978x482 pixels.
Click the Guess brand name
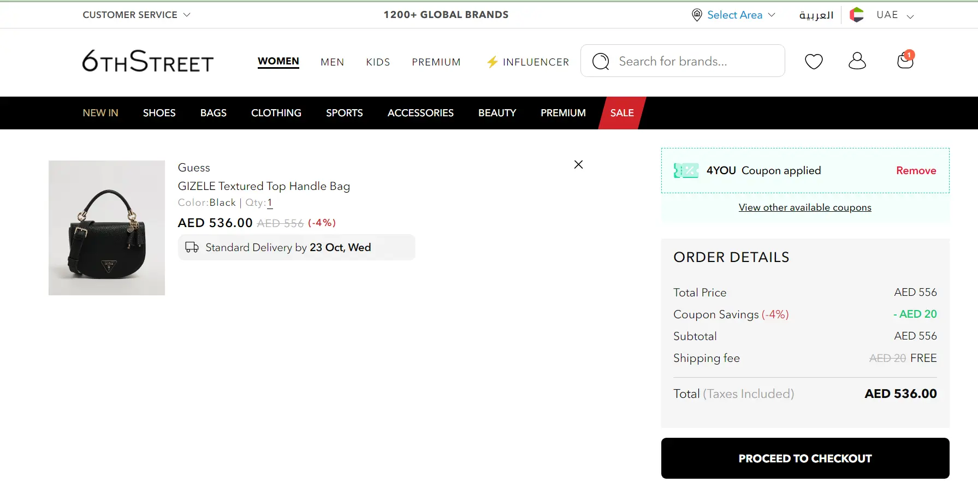194,168
